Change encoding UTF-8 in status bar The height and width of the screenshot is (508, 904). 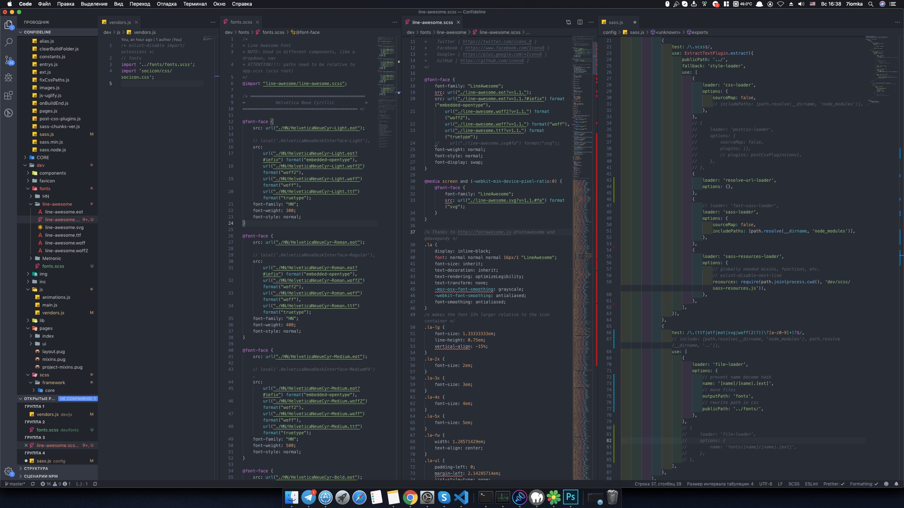(766, 484)
